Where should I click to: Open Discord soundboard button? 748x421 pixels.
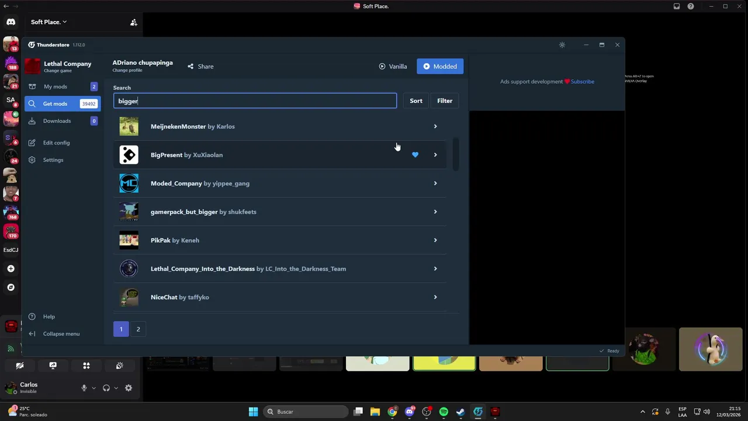tap(120, 365)
